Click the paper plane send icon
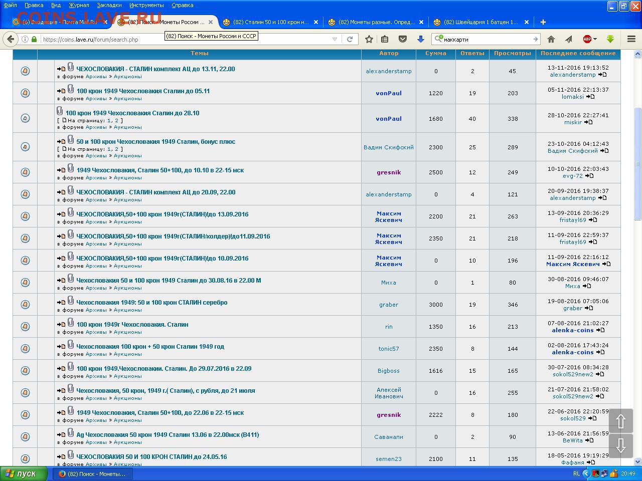642x481 pixels. pos(569,39)
